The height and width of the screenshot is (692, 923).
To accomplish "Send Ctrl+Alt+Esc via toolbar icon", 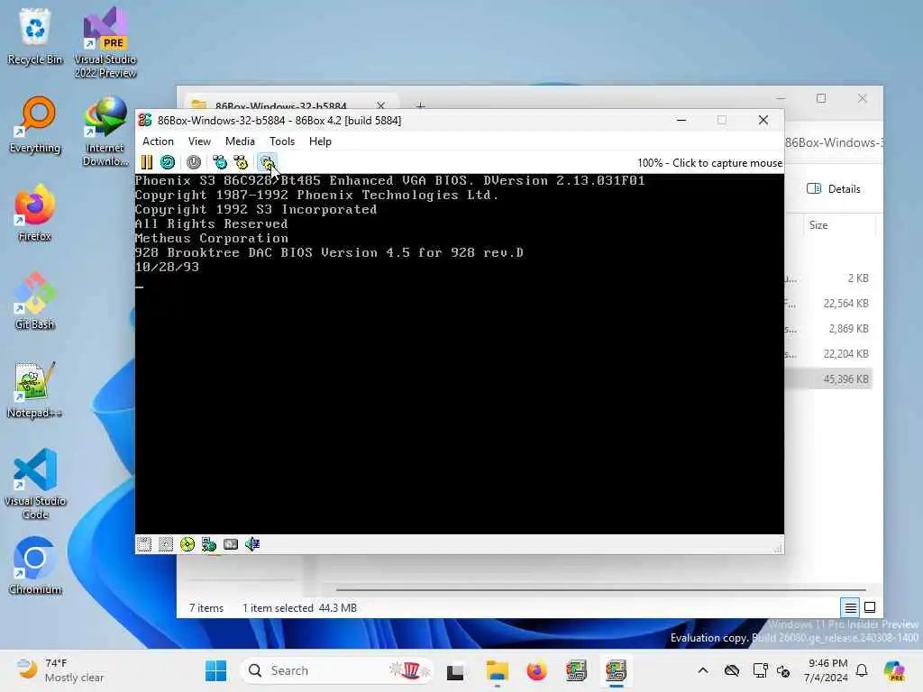I will (241, 162).
